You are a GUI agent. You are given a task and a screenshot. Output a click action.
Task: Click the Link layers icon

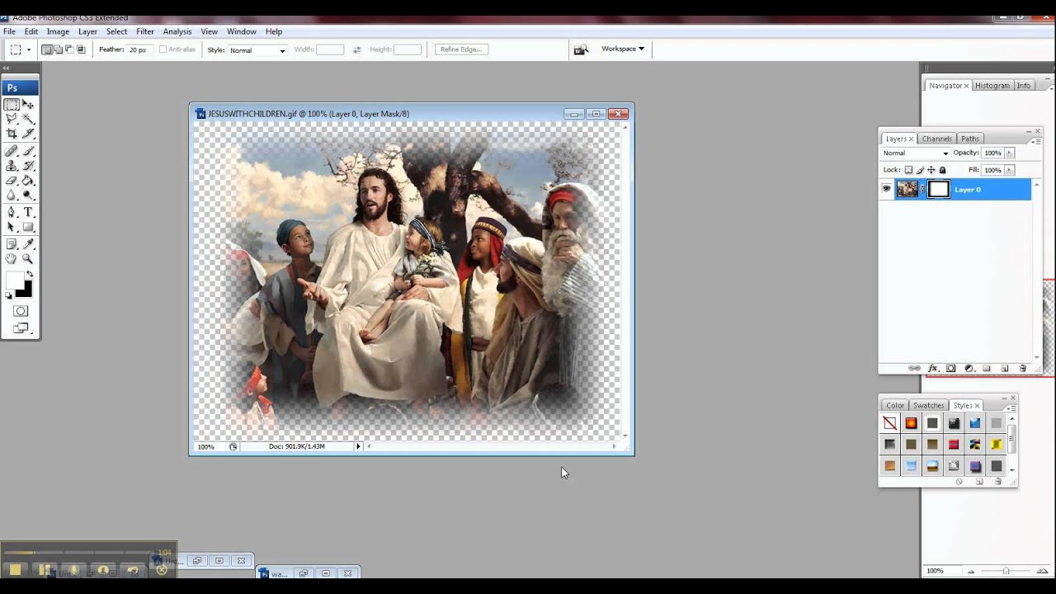tap(914, 368)
